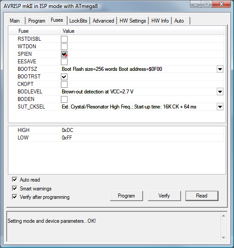The width and height of the screenshot is (234, 248).
Task: Select the Fuses tab
Action: click(x=57, y=20)
